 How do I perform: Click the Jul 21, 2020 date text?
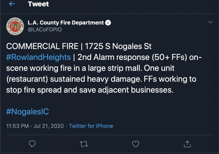click(x=48, y=126)
